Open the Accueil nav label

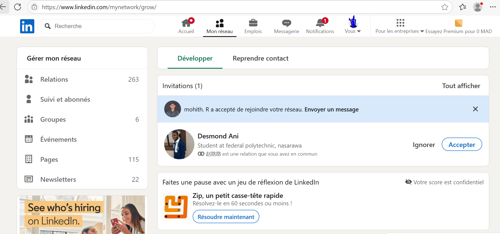186,31
